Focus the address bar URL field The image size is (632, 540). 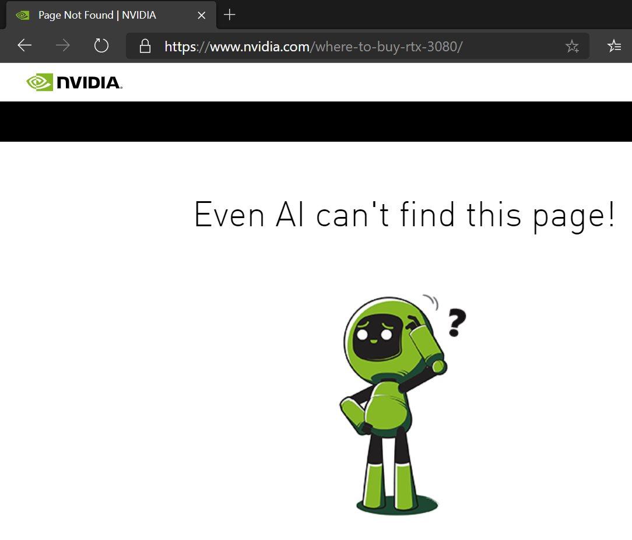(x=357, y=46)
